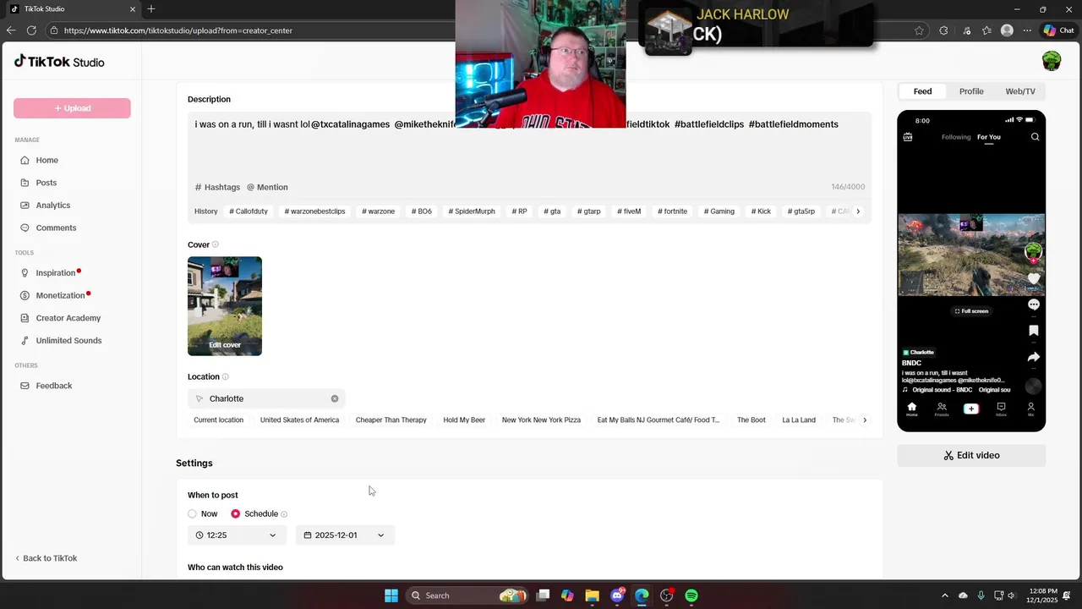Click the taskbar Search box

click(x=467, y=595)
